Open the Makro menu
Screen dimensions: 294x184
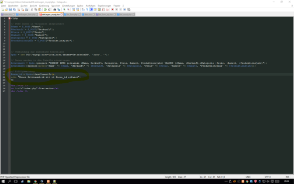(x=80, y=6)
